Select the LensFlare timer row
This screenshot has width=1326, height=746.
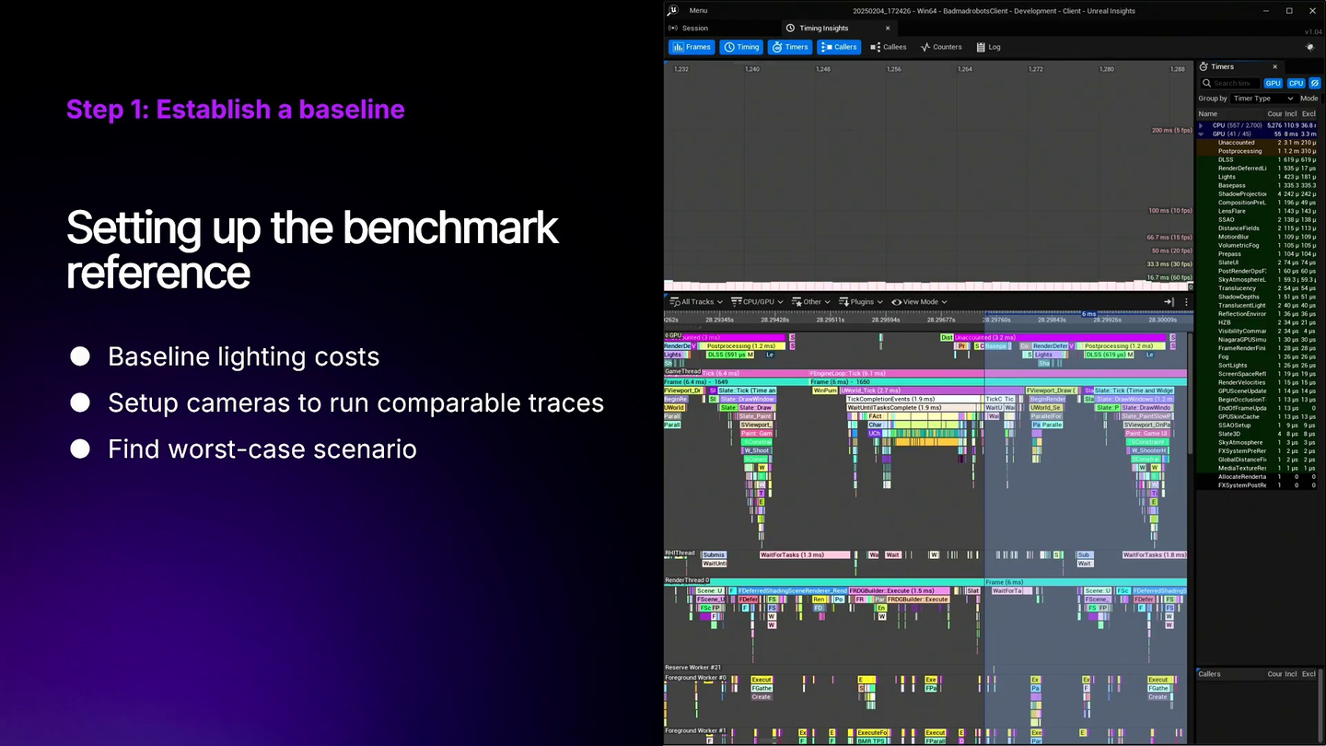1259,211
